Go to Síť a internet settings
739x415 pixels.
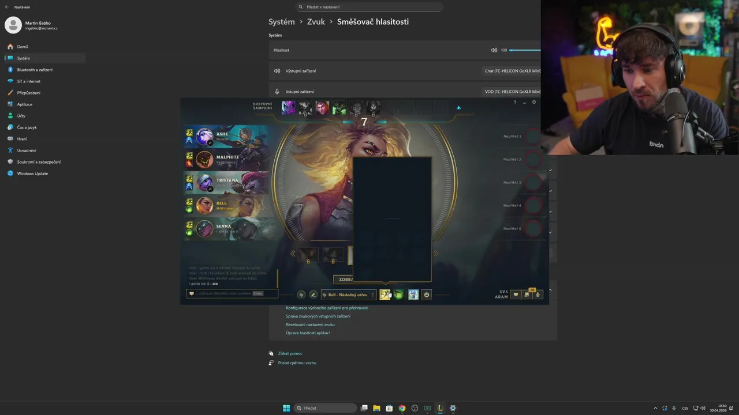(x=45, y=81)
